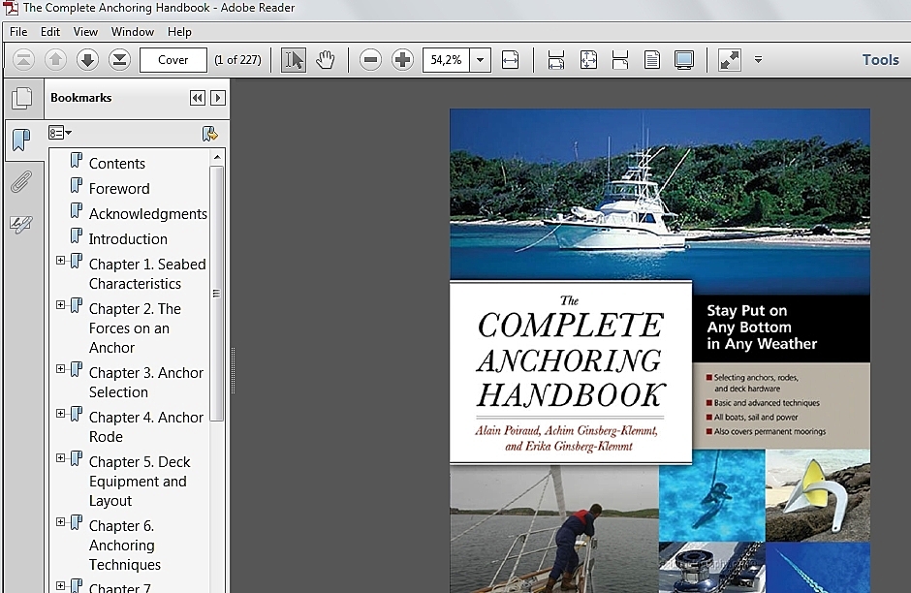The width and height of the screenshot is (911, 593).
Task: Open Chapter 4 Anchor Rode bookmark
Action: (x=145, y=427)
